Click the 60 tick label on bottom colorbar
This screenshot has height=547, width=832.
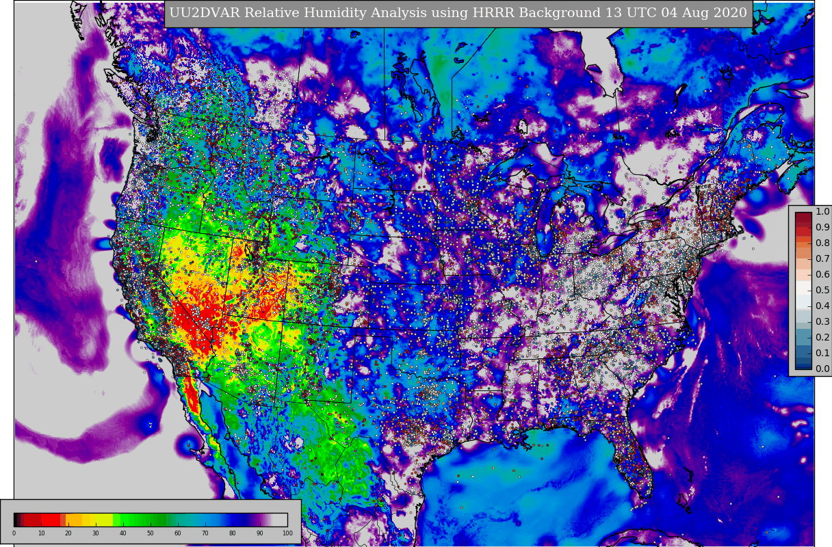[178, 533]
